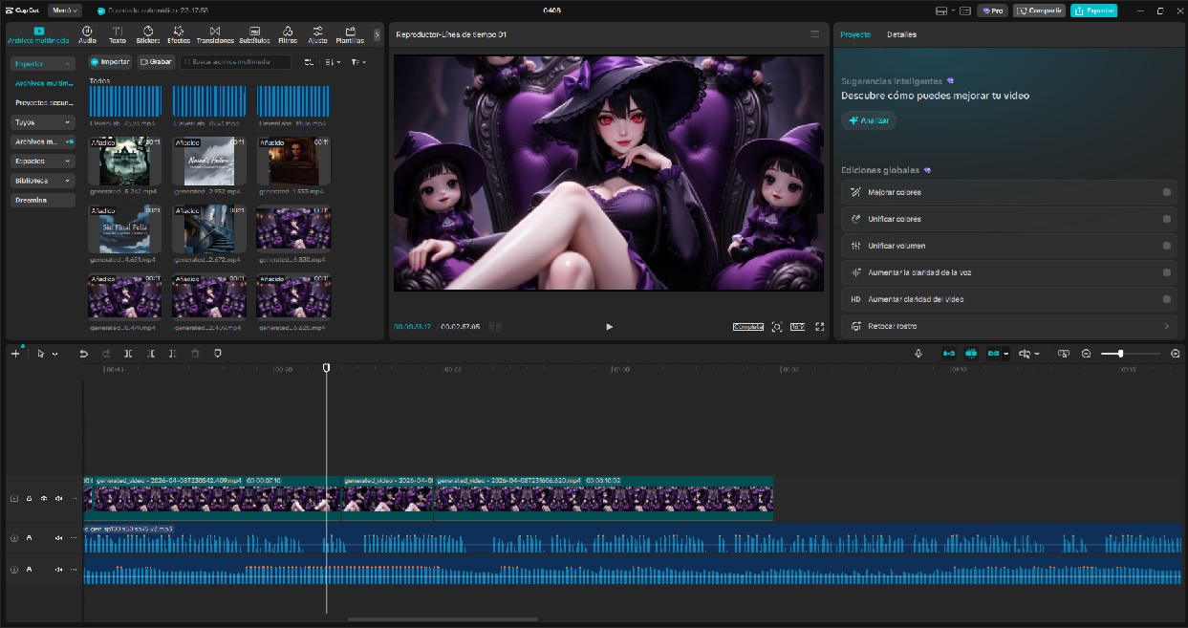The height and width of the screenshot is (628, 1188).
Task: Click the microphone record voiceover icon
Action: 918,354
